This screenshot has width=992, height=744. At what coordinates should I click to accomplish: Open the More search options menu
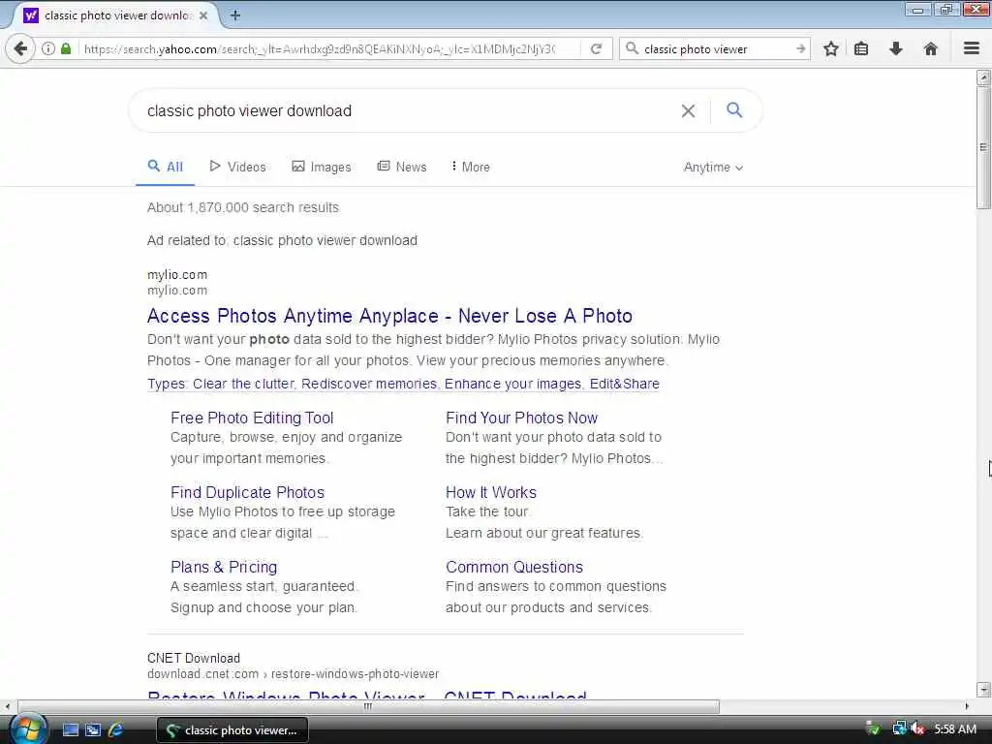tap(470, 167)
